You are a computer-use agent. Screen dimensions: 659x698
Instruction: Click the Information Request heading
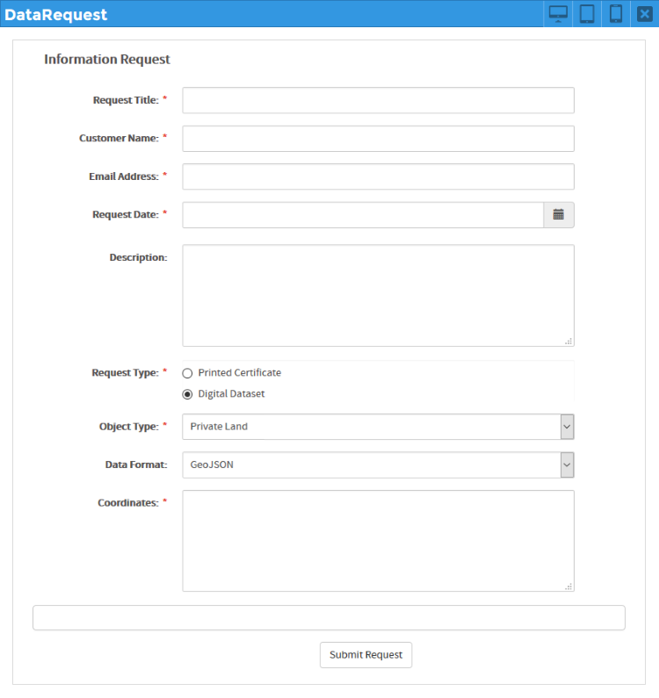pos(107,59)
